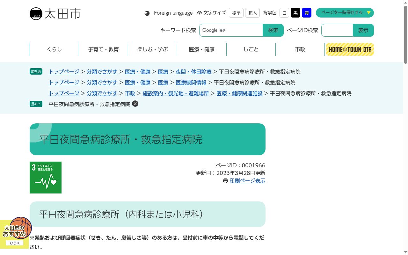Click the 平日夜間急病診療所（内科または小児科） heading
The height and width of the screenshot is (255, 408).
click(x=148, y=214)
